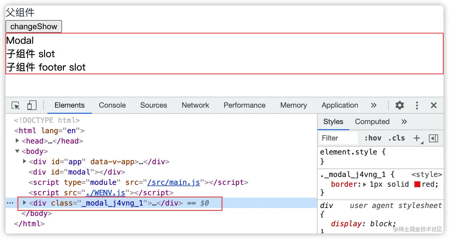449x239 pixels.
Task: Open DevTools settings gear
Action: click(x=400, y=106)
